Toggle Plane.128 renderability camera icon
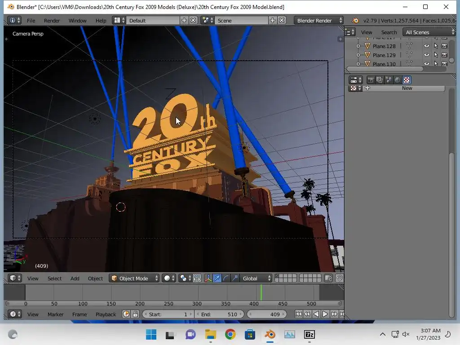This screenshot has width=460, height=345. (445, 46)
